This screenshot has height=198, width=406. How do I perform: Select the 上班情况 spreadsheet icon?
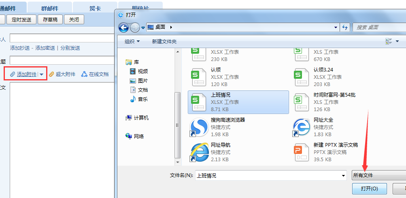click(x=199, y=102)
